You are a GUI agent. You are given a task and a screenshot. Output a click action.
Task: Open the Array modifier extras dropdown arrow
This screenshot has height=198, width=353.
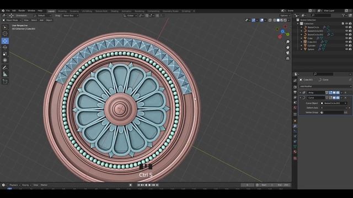pyautogui.click(x=342, y=92)
